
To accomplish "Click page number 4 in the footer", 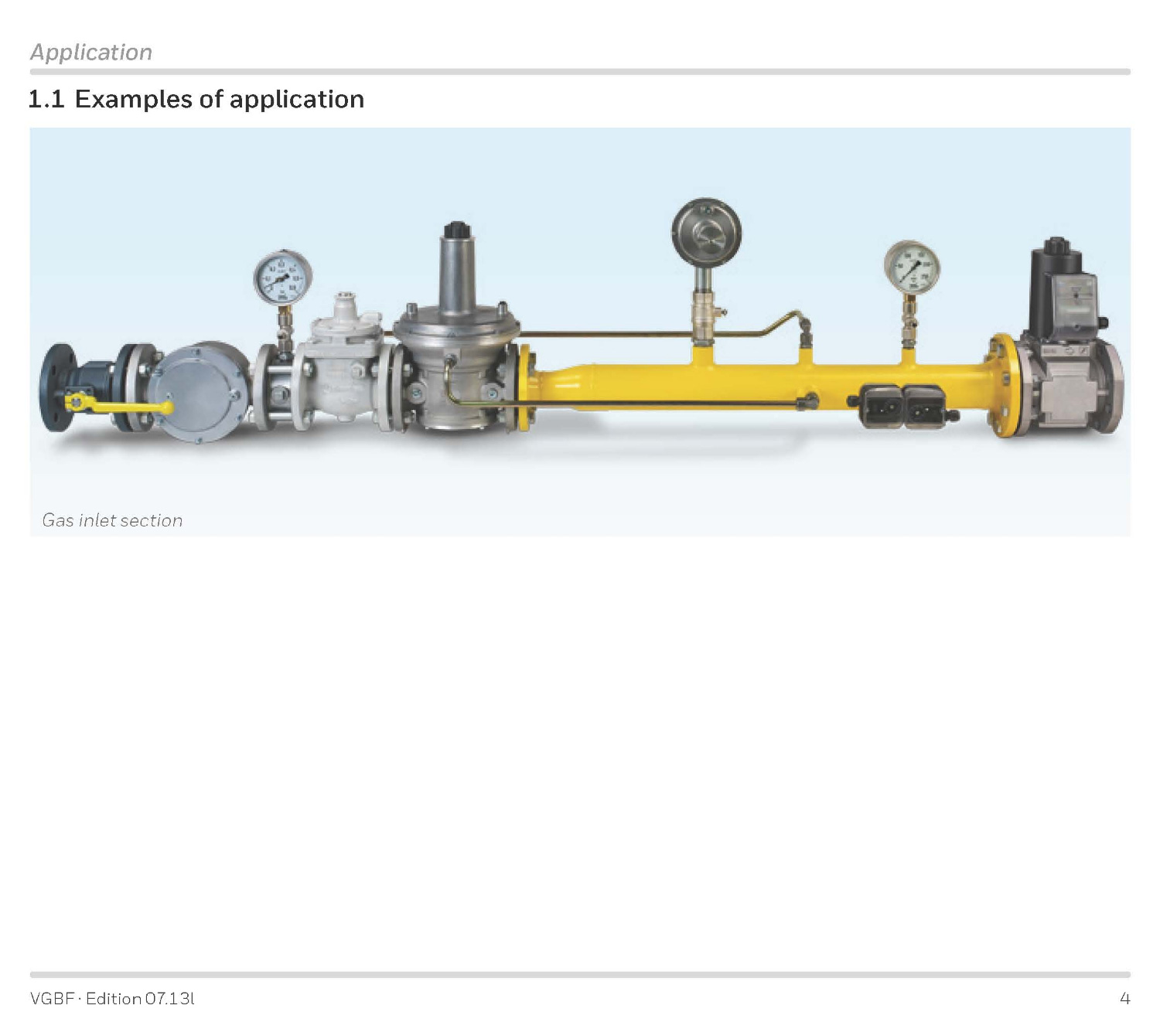I will [x=1124, y=998].
